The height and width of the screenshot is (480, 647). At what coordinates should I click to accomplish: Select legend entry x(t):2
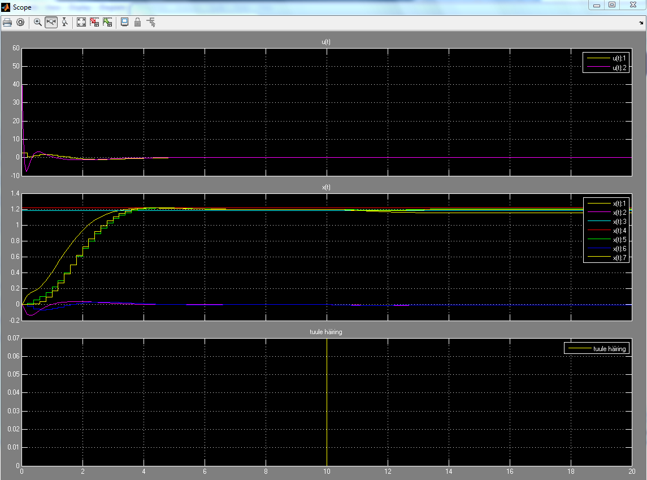coord(606,213)
